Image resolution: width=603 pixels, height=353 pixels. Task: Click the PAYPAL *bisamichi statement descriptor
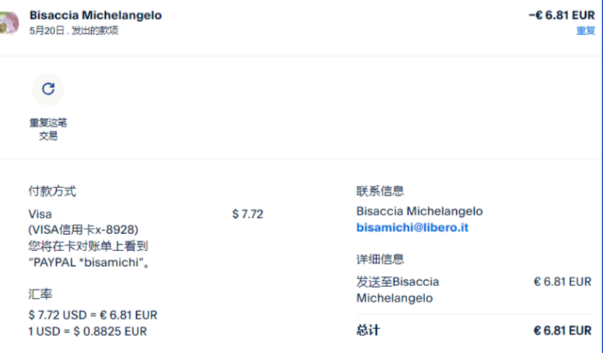tap(89, 262)
